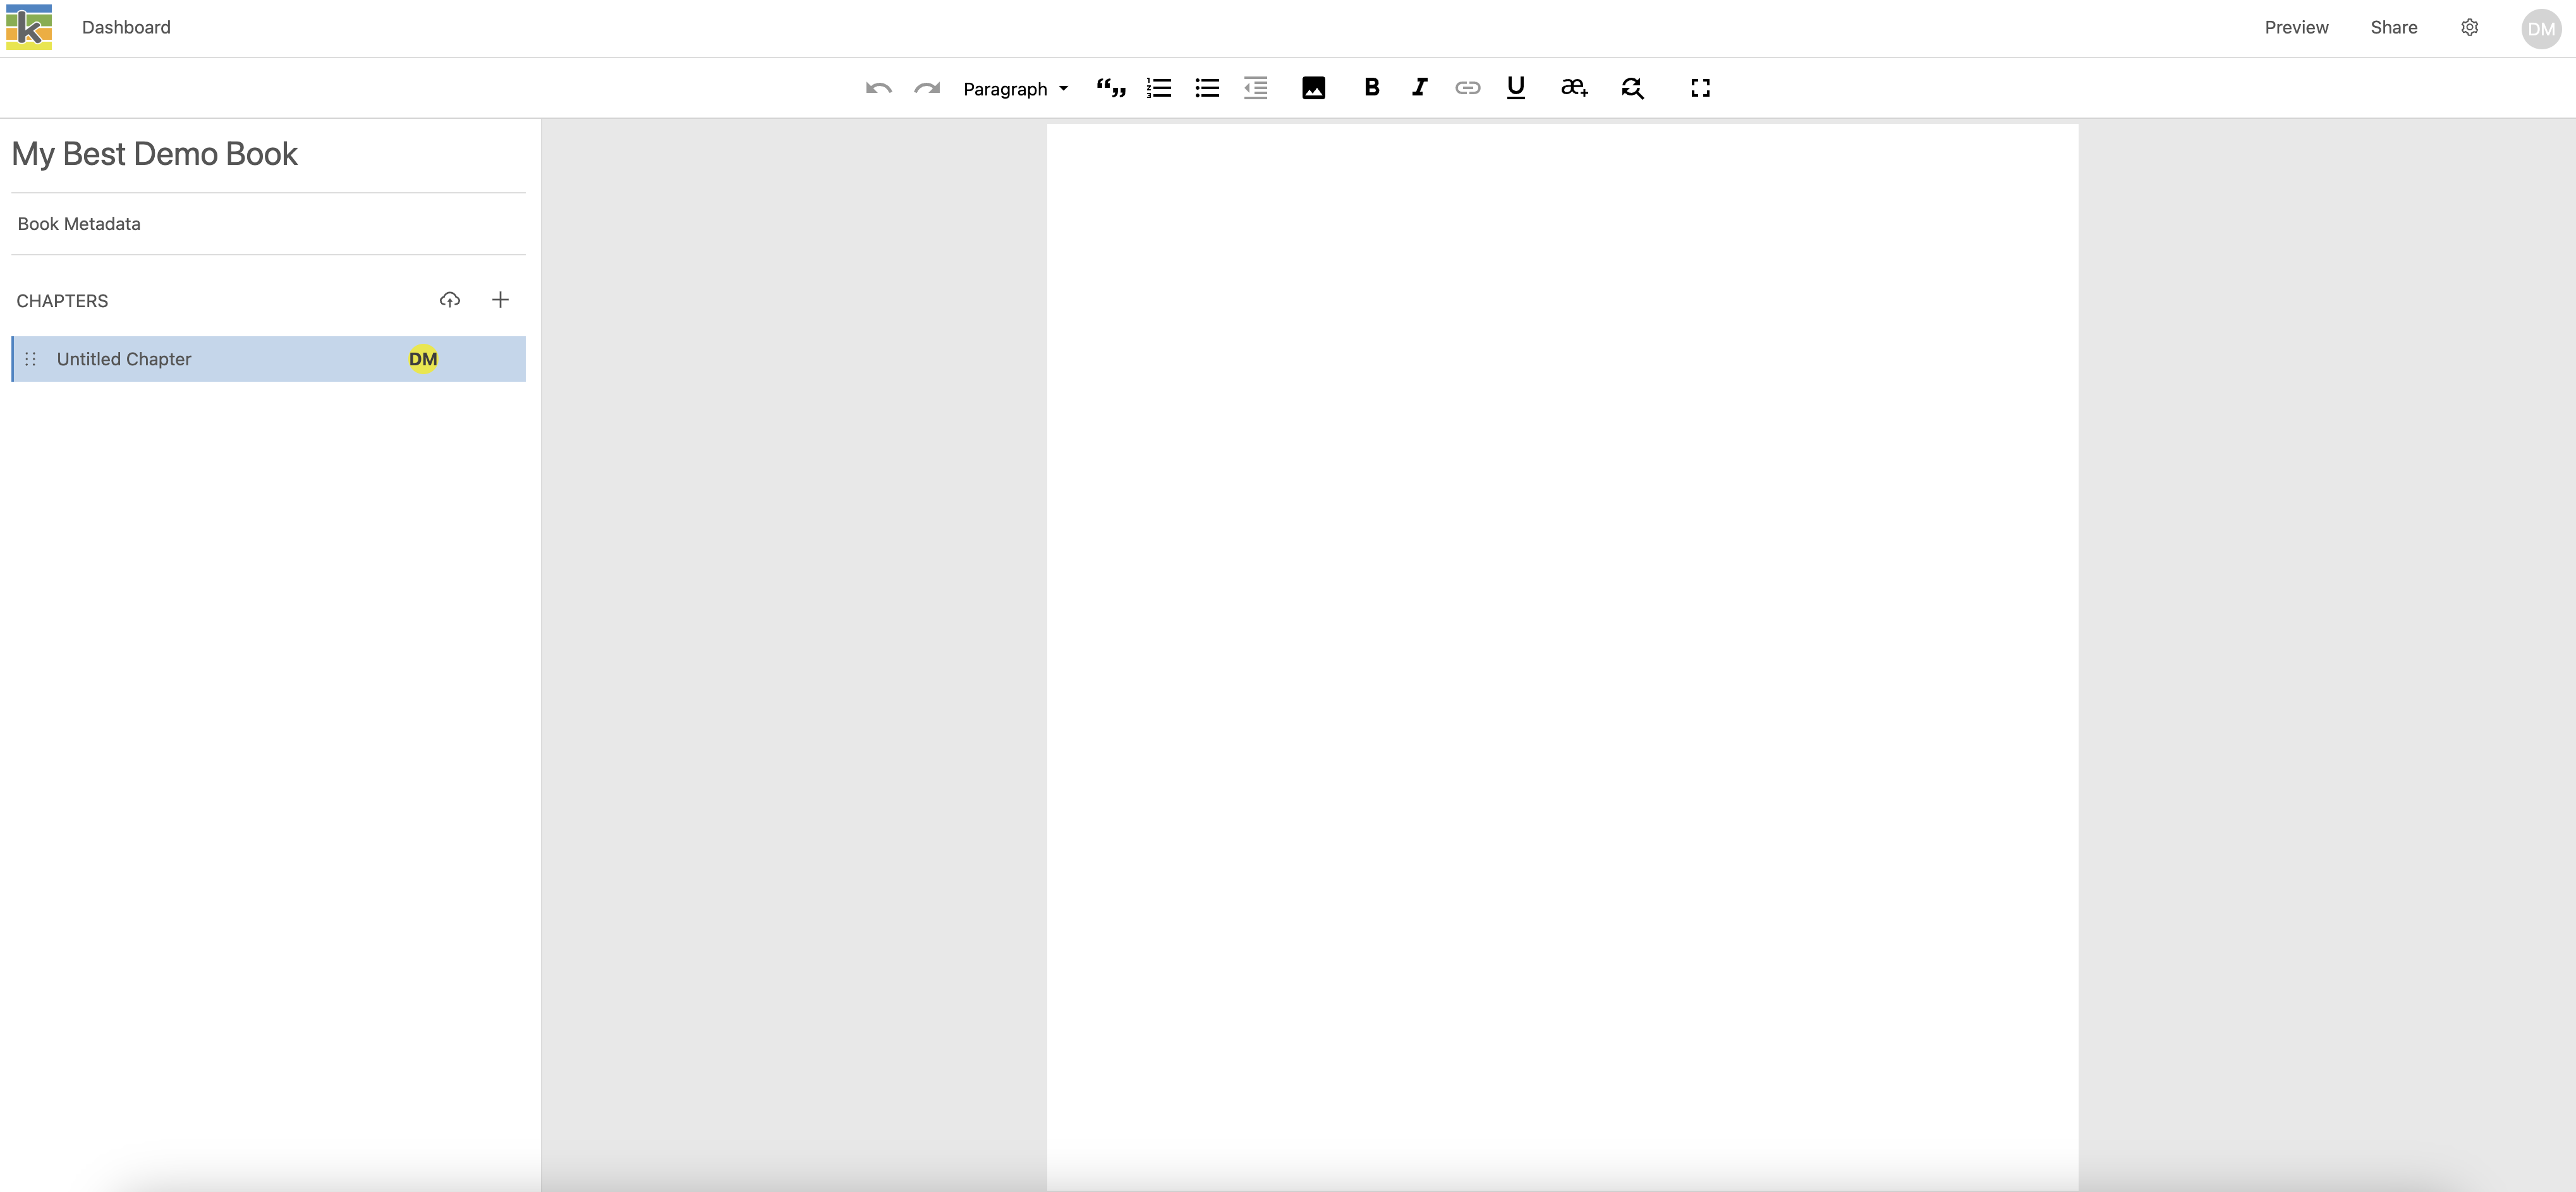Open Book Metadata
Screen dimensions: 2576x1192
(79, 224)
